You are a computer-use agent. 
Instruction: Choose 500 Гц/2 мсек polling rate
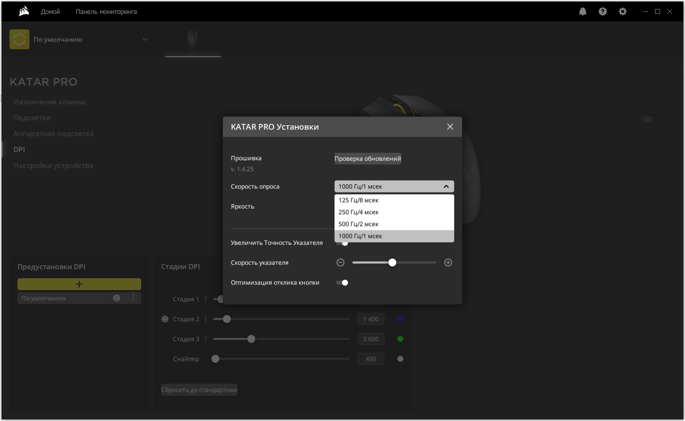click(x=394, y=224)
